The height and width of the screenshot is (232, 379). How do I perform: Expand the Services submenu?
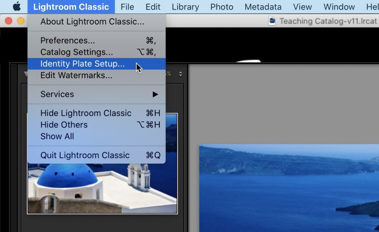tap(97, 94)
